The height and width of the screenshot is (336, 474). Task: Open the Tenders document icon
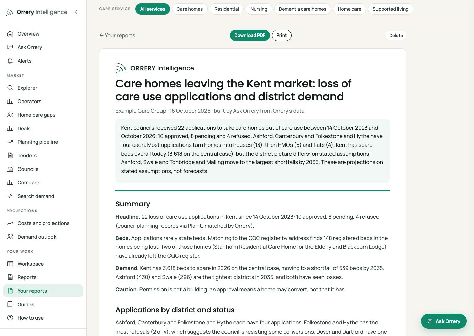point(10,156)
